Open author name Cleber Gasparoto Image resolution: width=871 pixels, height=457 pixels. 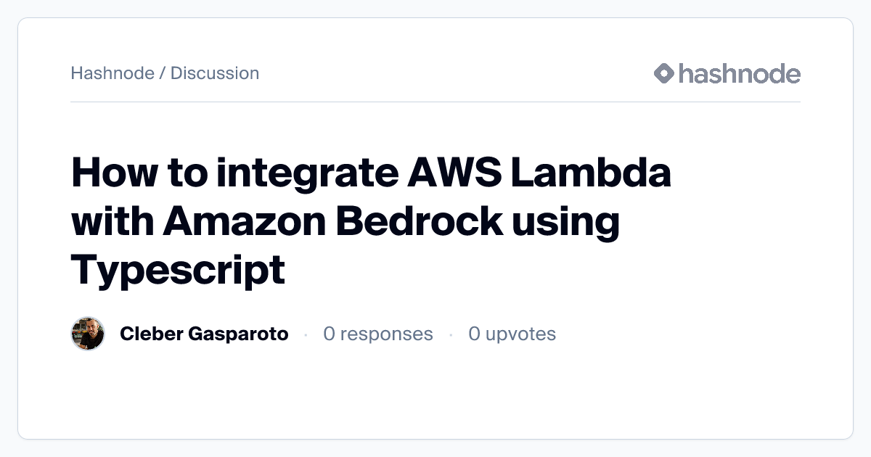pos(204,334)
